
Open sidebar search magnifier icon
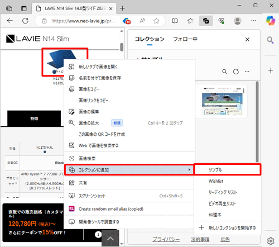(x=270, y=40)
